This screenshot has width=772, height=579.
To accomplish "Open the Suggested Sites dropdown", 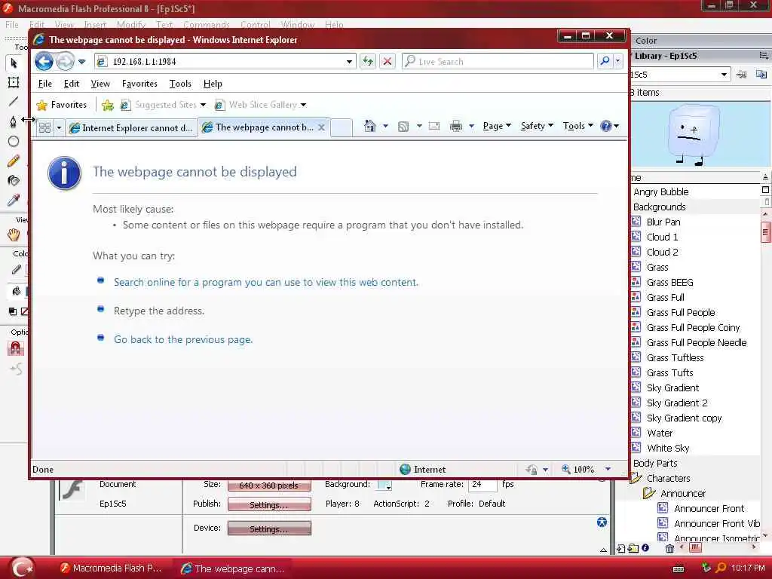I will click(203, 105).
